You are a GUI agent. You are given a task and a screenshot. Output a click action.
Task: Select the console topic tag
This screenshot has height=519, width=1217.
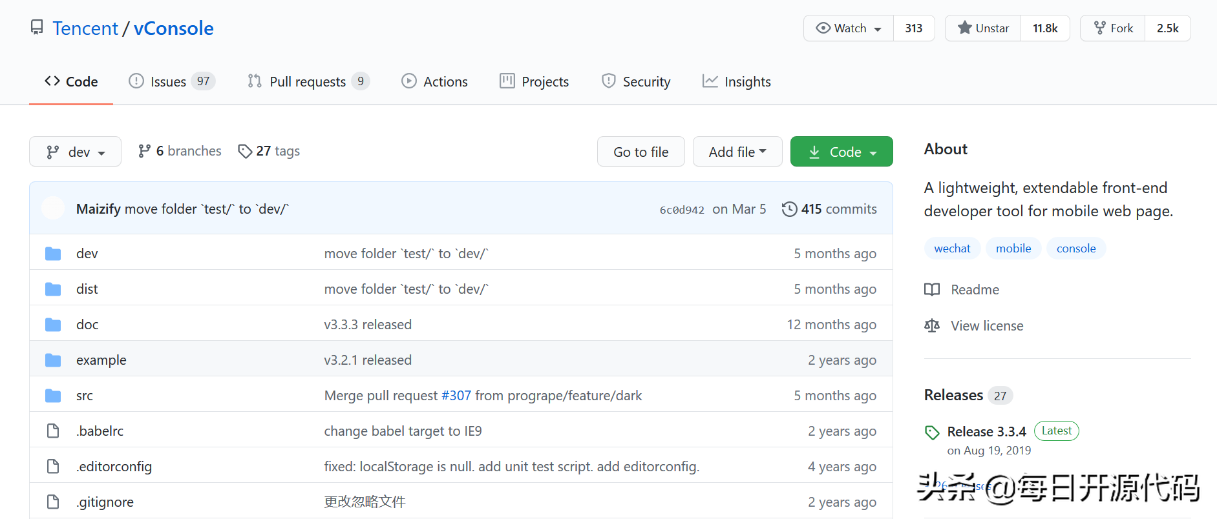pos(1076,249)
